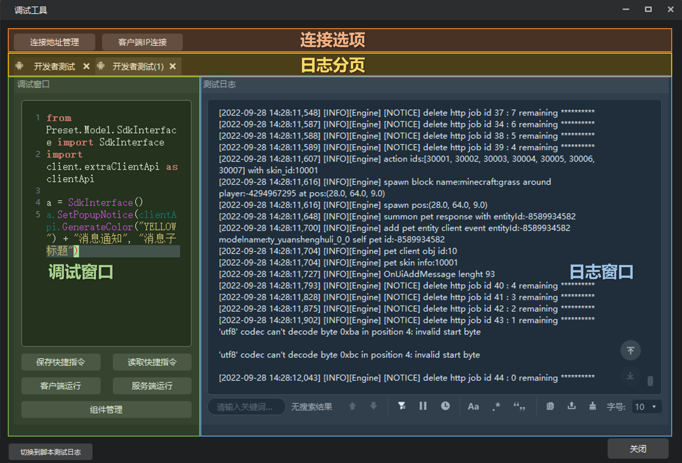Click log line 'spawn pos:(28.0, 64.0, 9.0)'
Image resolution: width=682 pixels, height=463 pixels.
click(x=353, y=205)
